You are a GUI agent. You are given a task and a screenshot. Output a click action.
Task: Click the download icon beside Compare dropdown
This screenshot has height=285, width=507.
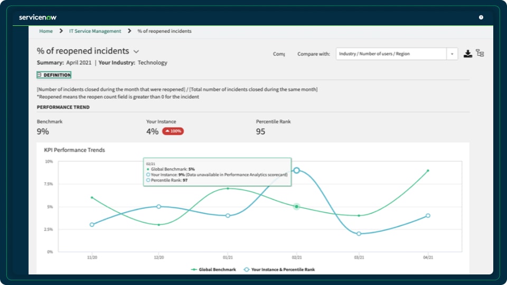click(x=467, y=53)
